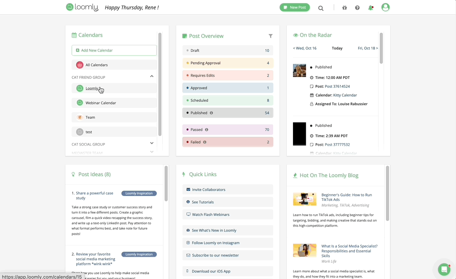Screen dimensions: 456x279
Task: Go to previous day Wed, Oct 16
Action: [305, 48]
